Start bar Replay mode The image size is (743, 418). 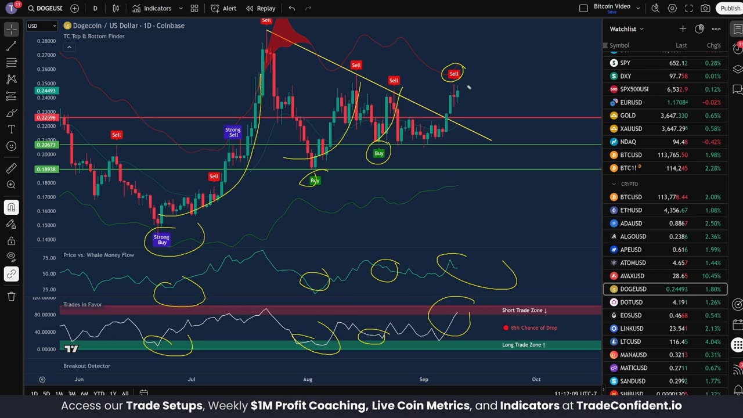click(261, 8)
